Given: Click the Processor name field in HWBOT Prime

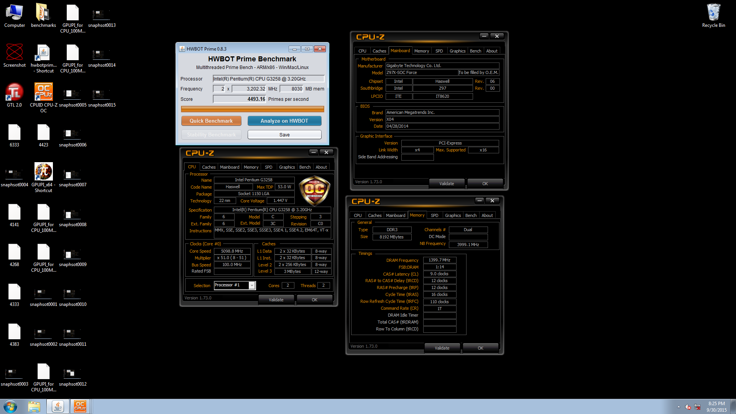Looking at the screenshot, I should click(269, 79).
